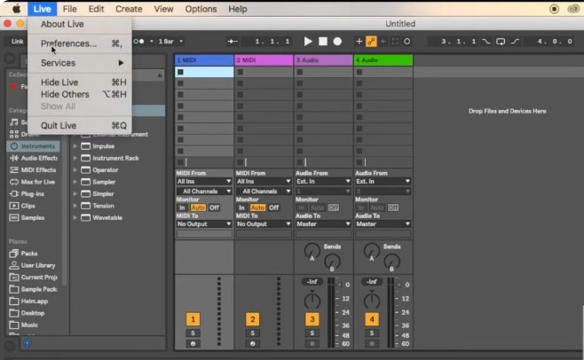Open the Create menu in menu bar

[x=129, y=9]
